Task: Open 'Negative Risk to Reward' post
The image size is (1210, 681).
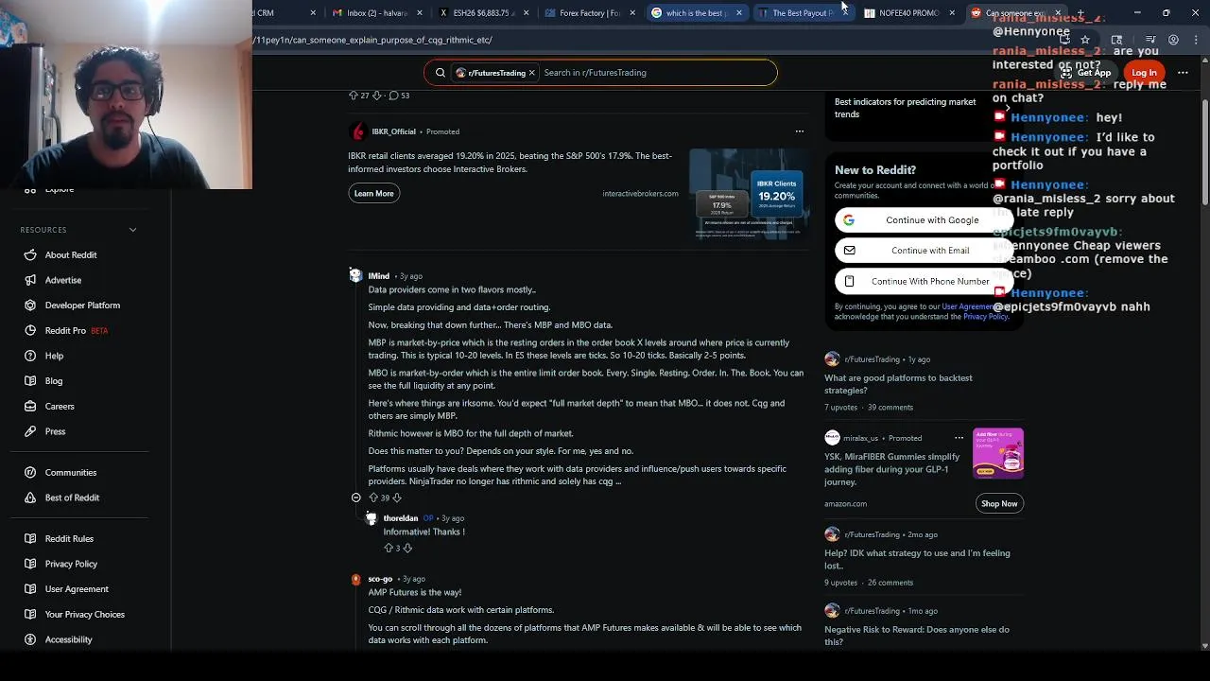Action: click(x=917, y=636)
